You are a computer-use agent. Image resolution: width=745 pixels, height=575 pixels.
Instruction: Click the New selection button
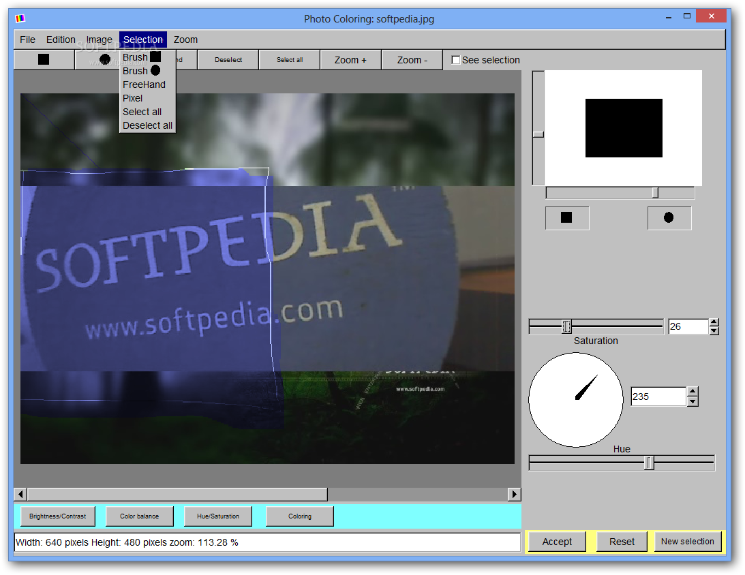tap(688, 542)
